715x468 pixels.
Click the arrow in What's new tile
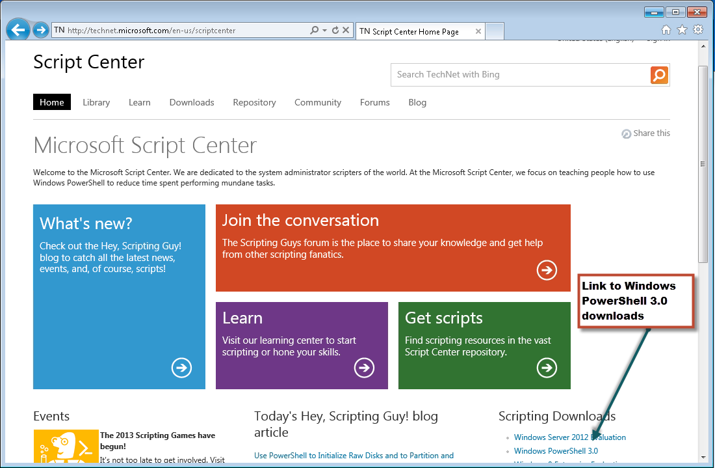(x=181, y=368)
